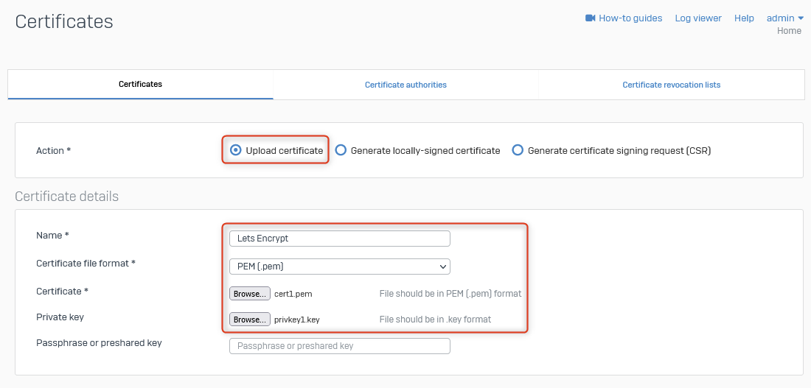Choose Generate locally-signed certificate option
This screenshot has width=811, height=388.
[x=341, y=150]
